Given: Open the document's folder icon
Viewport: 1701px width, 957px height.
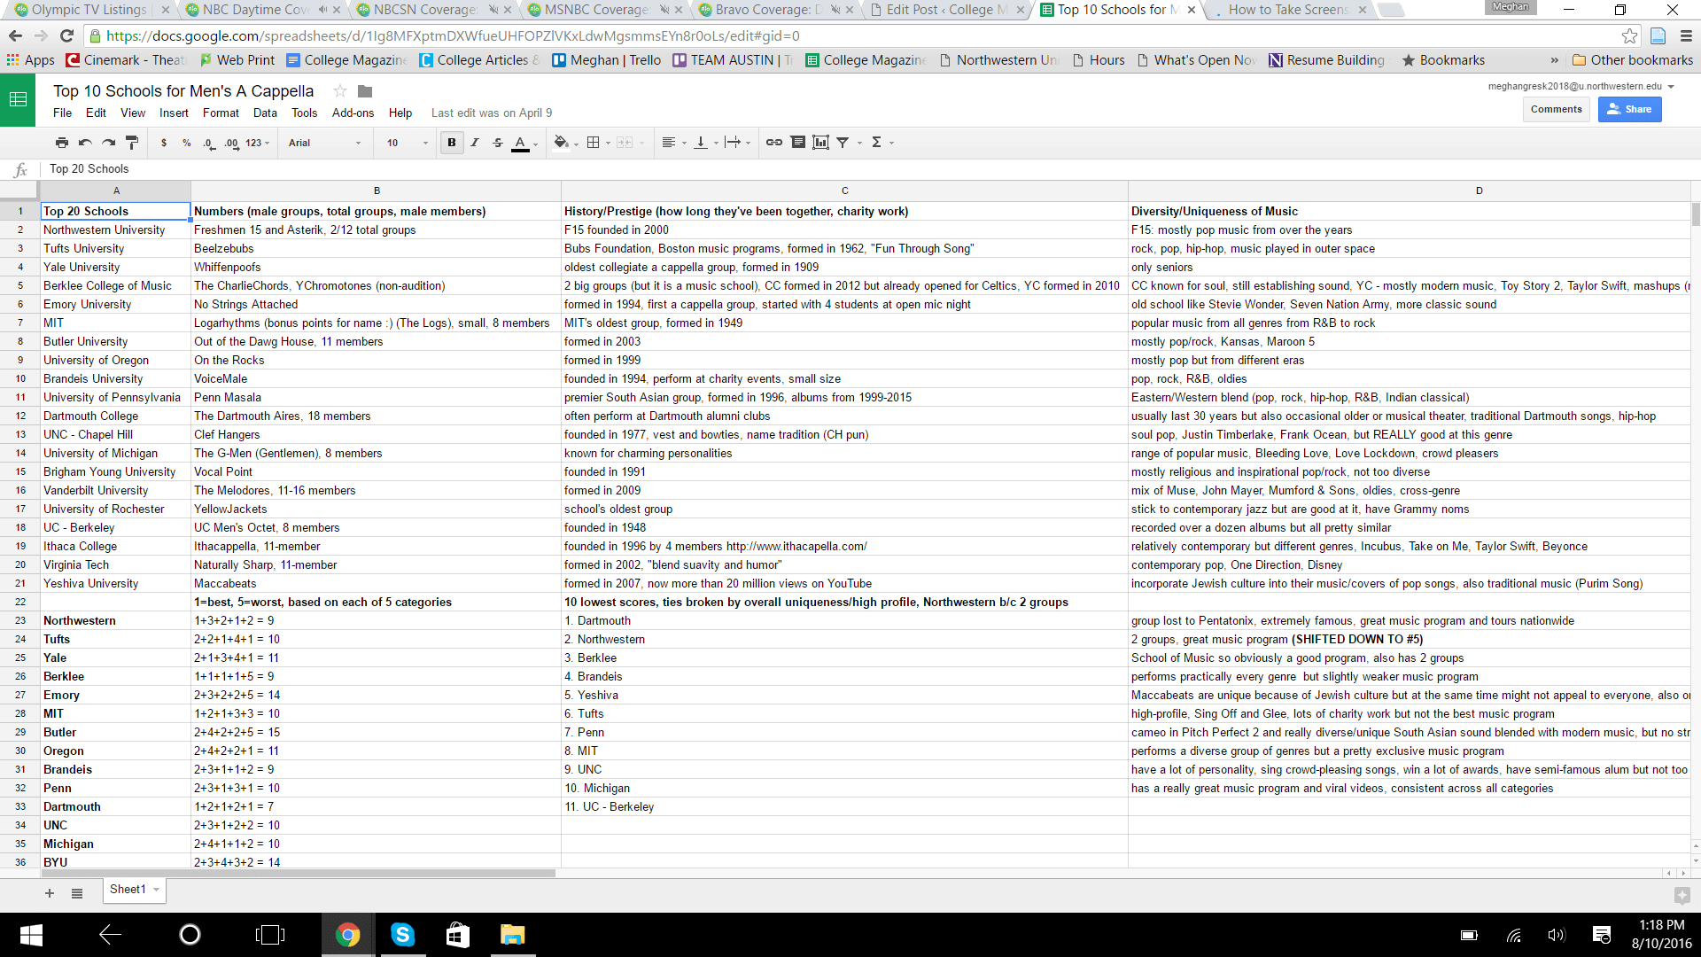Looking at the screenshot, I should click(x=365, y=91).
